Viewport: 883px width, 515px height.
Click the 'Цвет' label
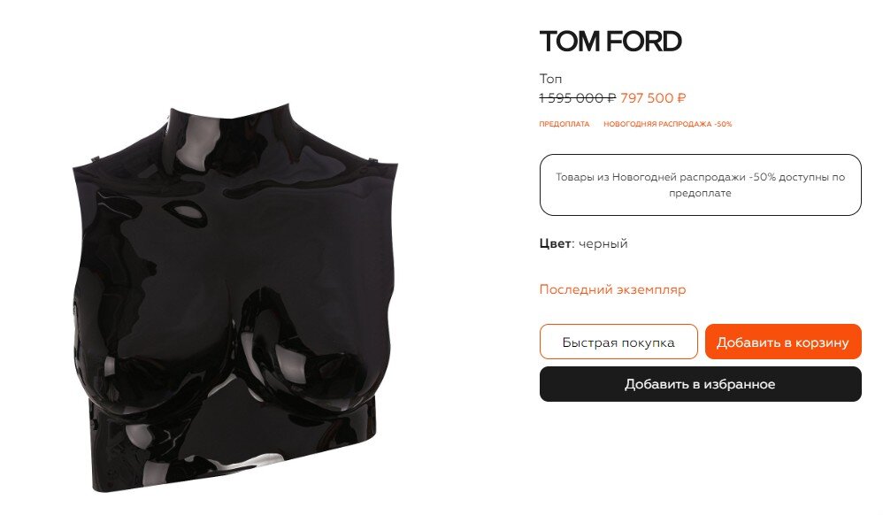click(x=556, y=243)
